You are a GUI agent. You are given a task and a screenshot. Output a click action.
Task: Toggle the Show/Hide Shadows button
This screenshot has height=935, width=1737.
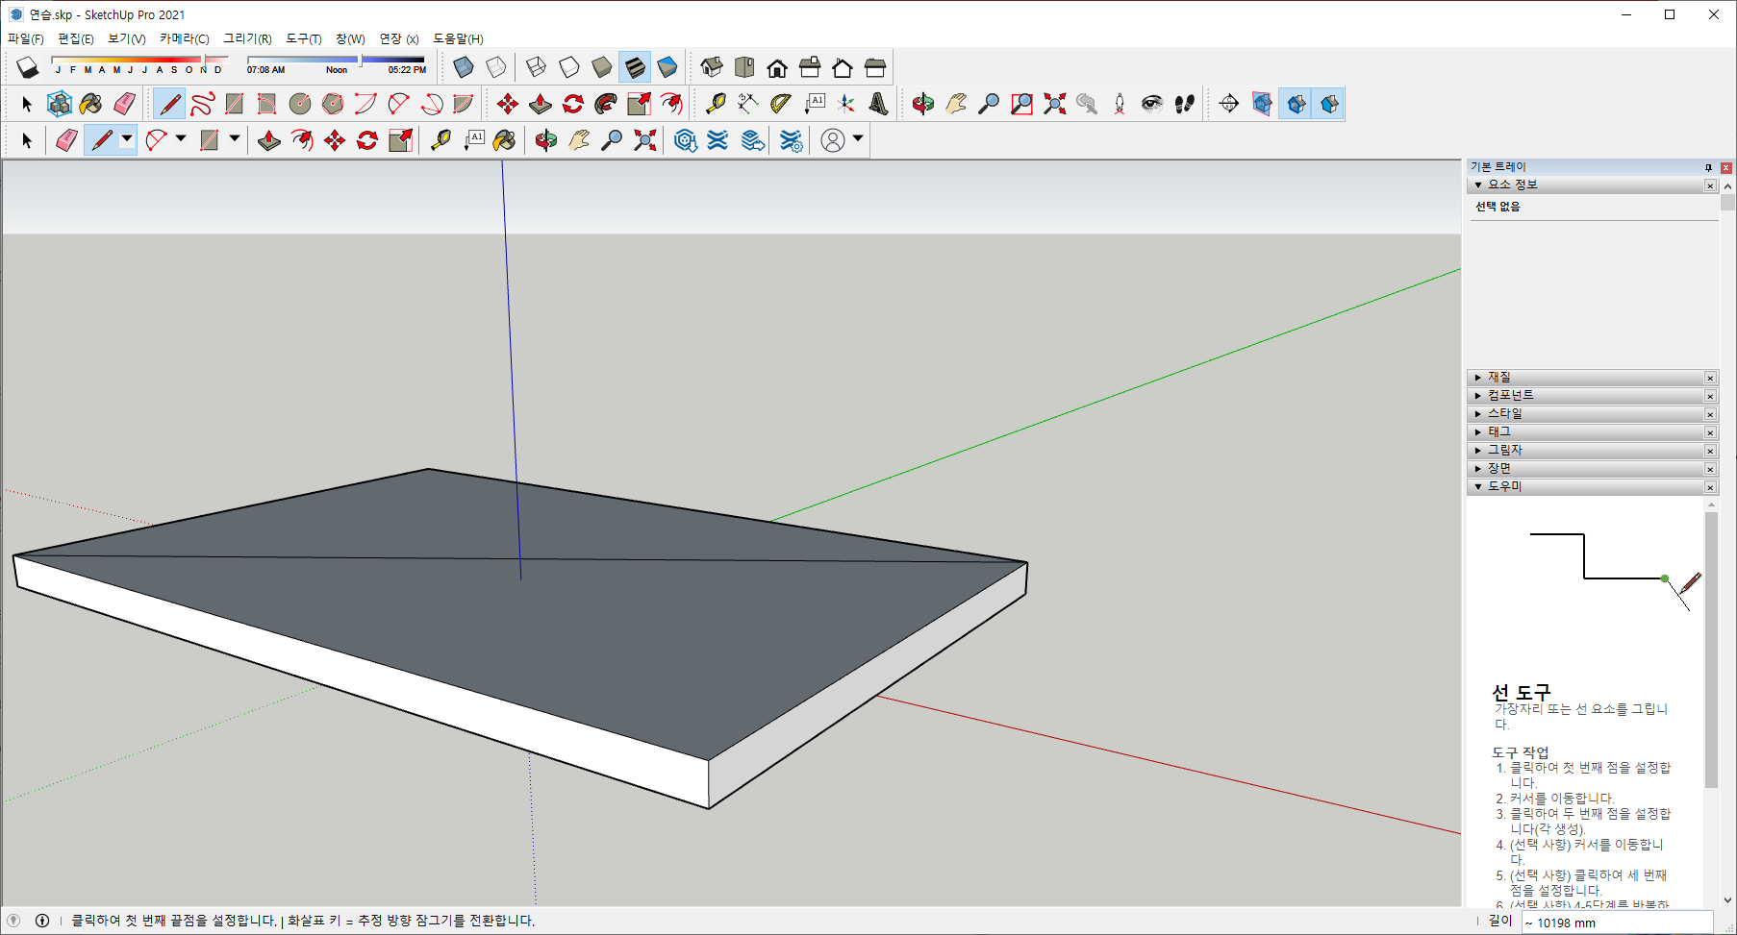pyautogui.click(x=28, y=67)
